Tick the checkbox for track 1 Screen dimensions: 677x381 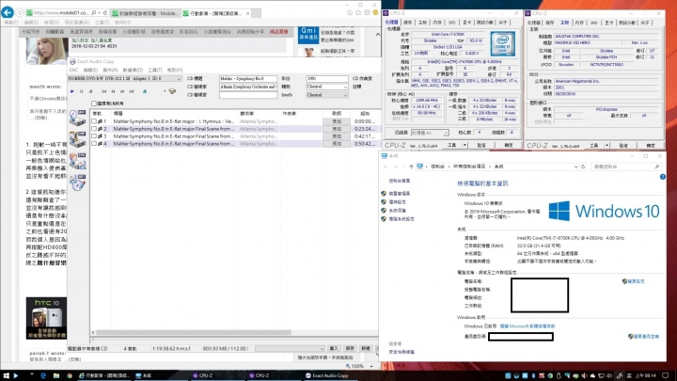click(94, 121)
